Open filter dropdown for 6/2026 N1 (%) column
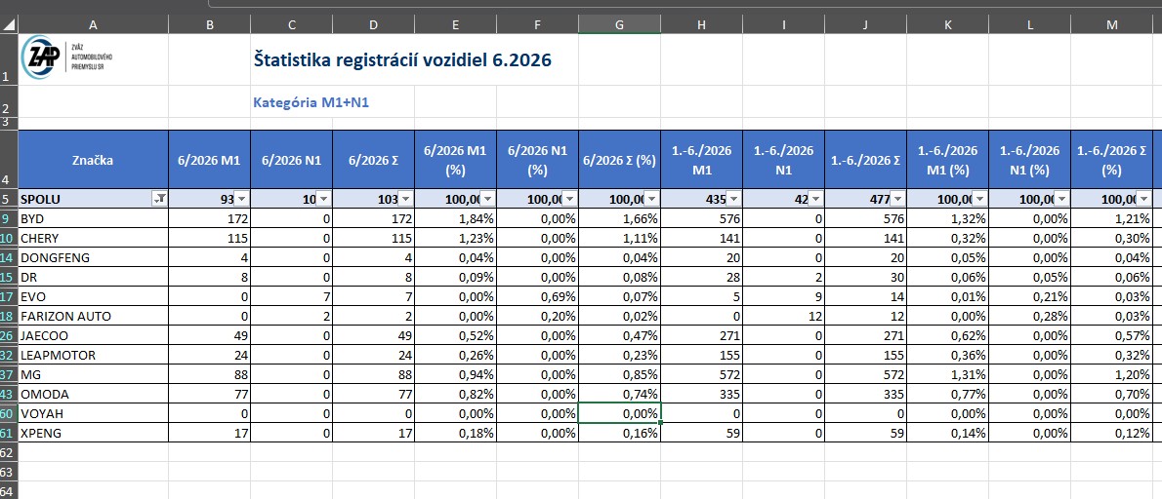This screenshot has width=1162, height=499. (569, 199)
